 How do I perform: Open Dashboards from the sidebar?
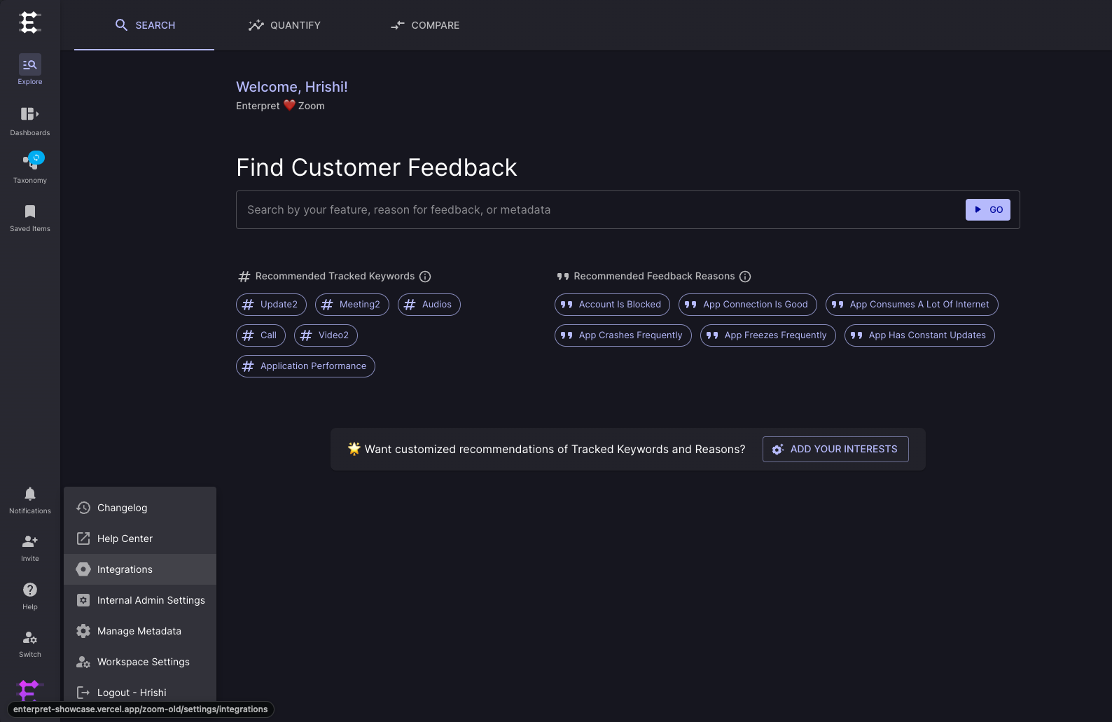30,113
